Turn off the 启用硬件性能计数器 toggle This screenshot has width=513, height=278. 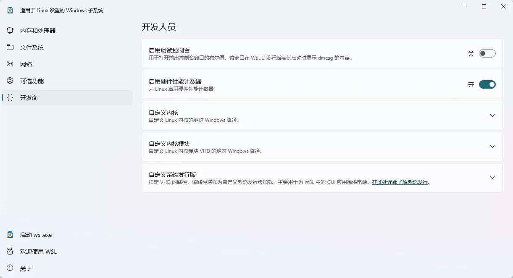click(487, 84)
